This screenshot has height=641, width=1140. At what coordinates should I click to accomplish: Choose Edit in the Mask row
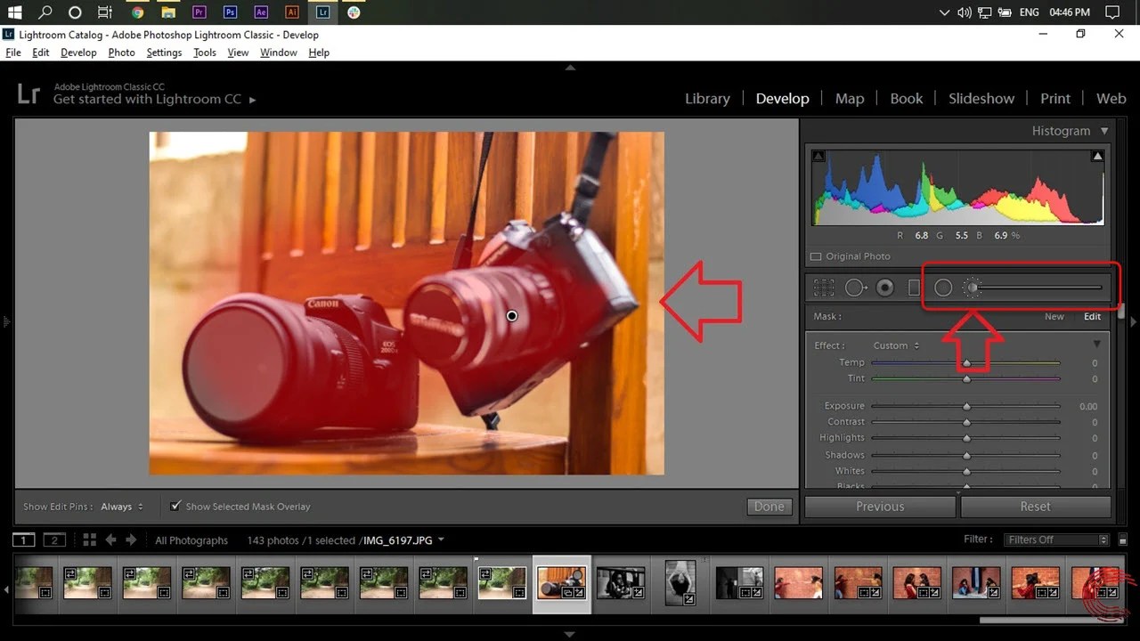click(x=1092, y=316)
